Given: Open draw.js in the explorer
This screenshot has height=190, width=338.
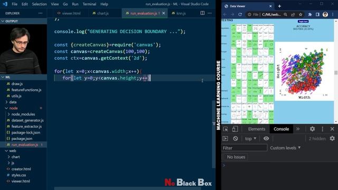Looking at the screenshot, I should coord(17,84).
